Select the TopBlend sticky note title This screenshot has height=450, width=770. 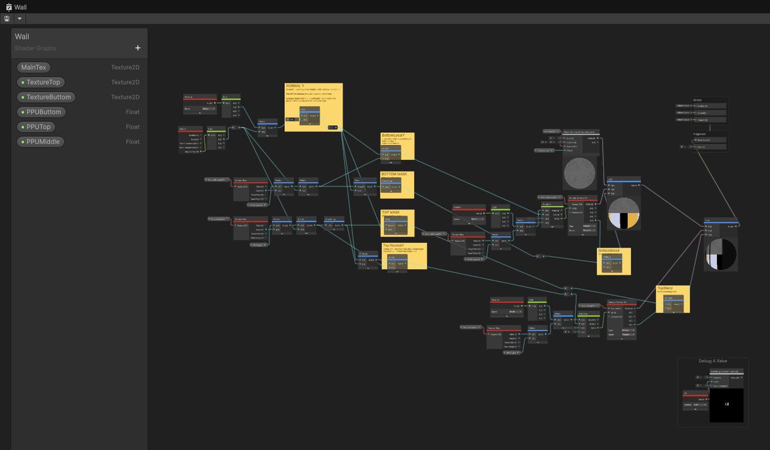(x=666, y=289)
